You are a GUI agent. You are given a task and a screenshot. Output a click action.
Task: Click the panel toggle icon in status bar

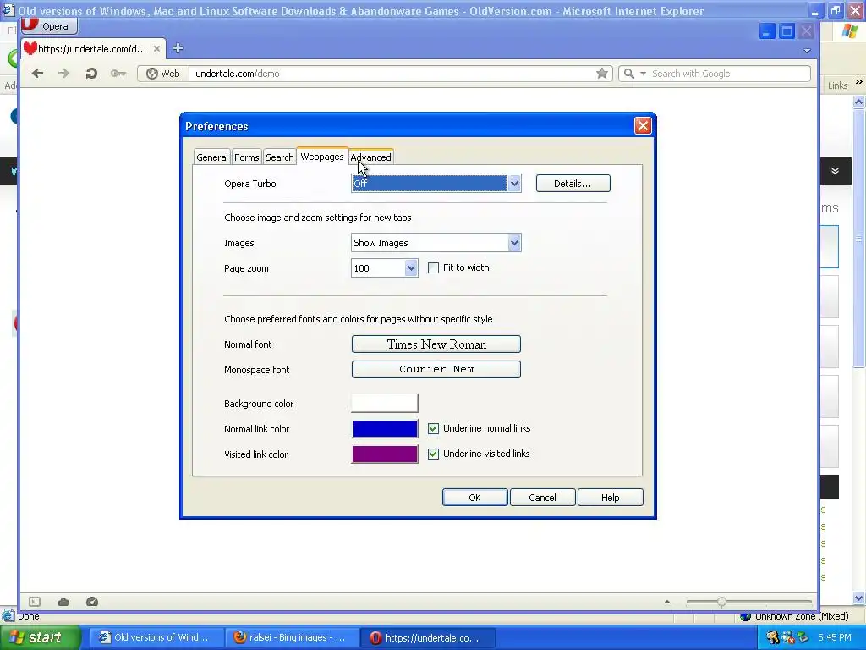tap(35, 602)
